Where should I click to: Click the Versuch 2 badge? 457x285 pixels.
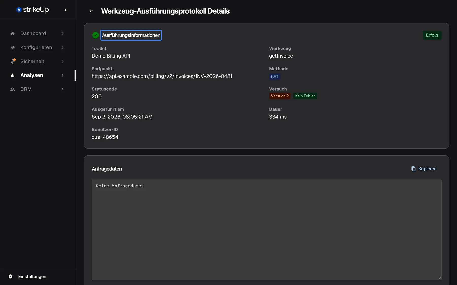[x=280, y=96]
